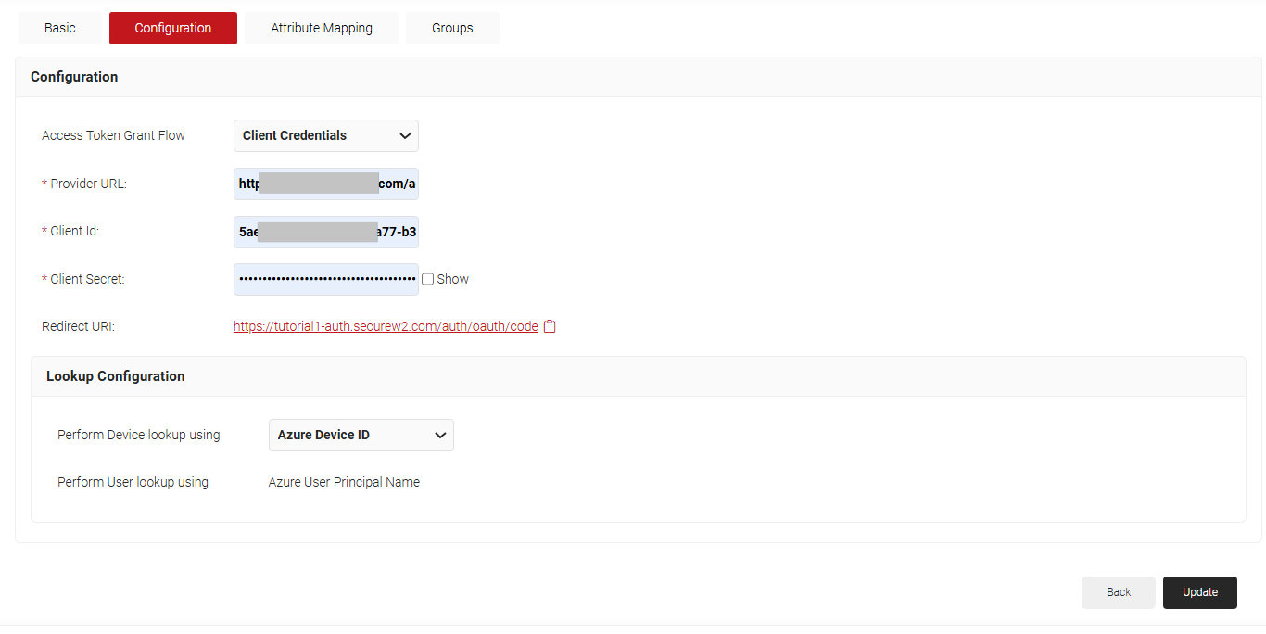Image resolution: width=1266 pixels, height=634 pixels.
Task: Open the Access Token Grant Flow dropdown
Action: [326, 135]
